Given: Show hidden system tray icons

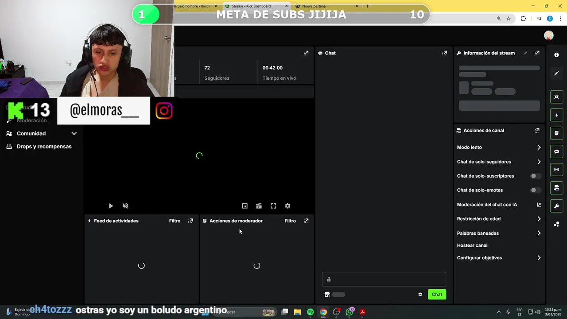Looking at the screenshot, I should [498, 312].
